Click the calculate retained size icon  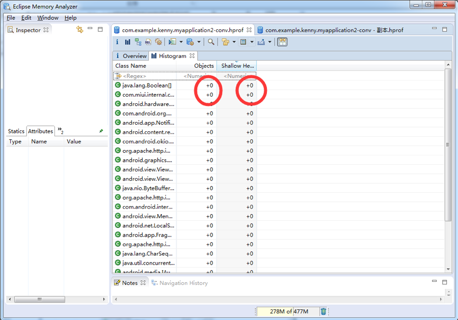[243, 42]
